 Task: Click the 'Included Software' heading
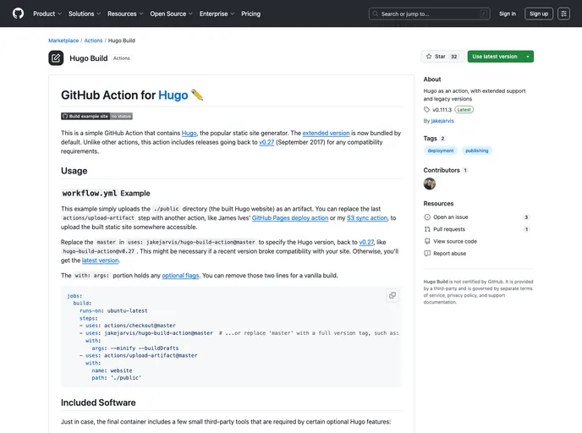[x=98, y=403]
